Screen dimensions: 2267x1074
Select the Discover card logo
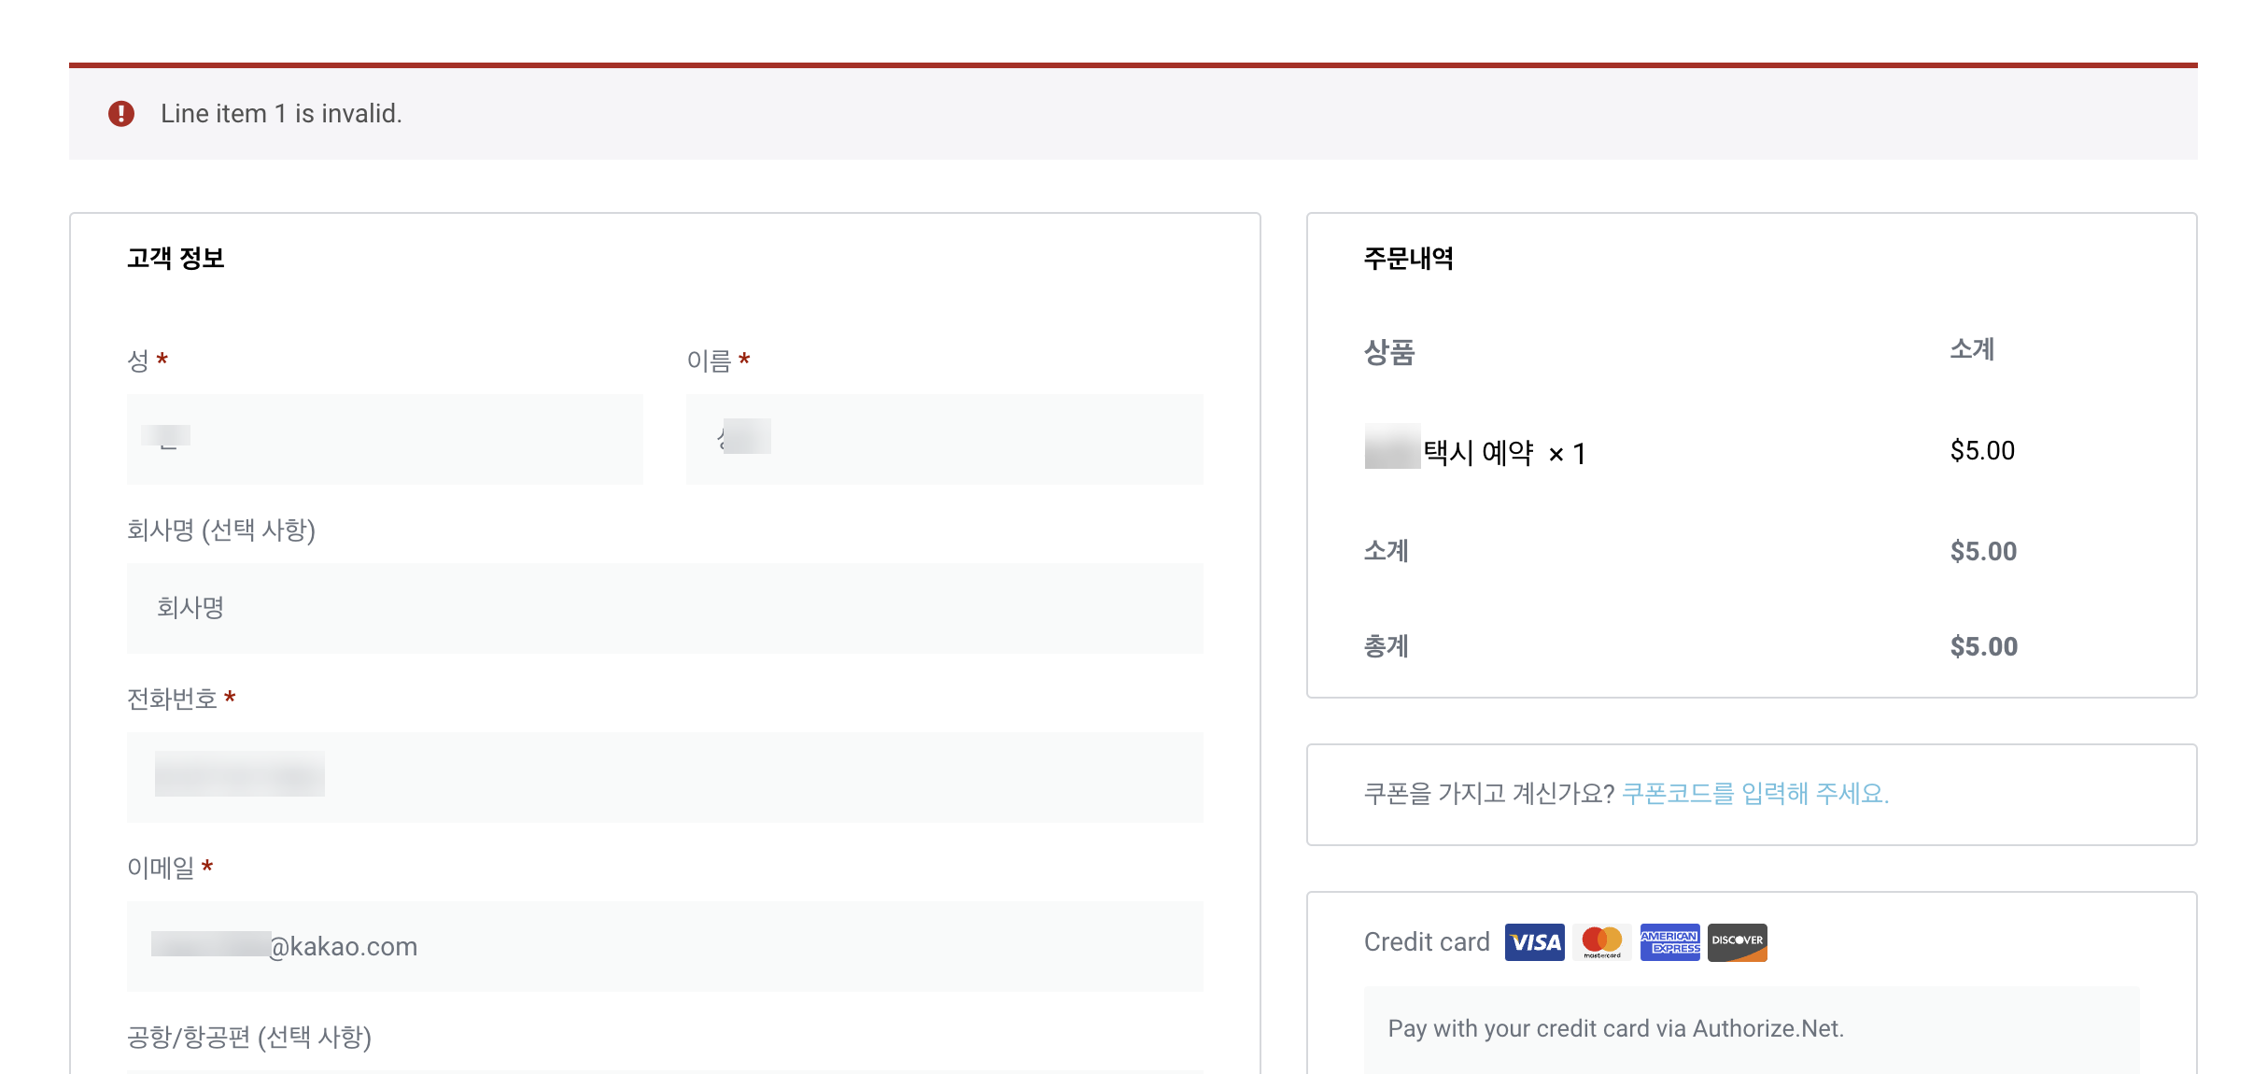pyautogui.click(x=1737, y=942)
